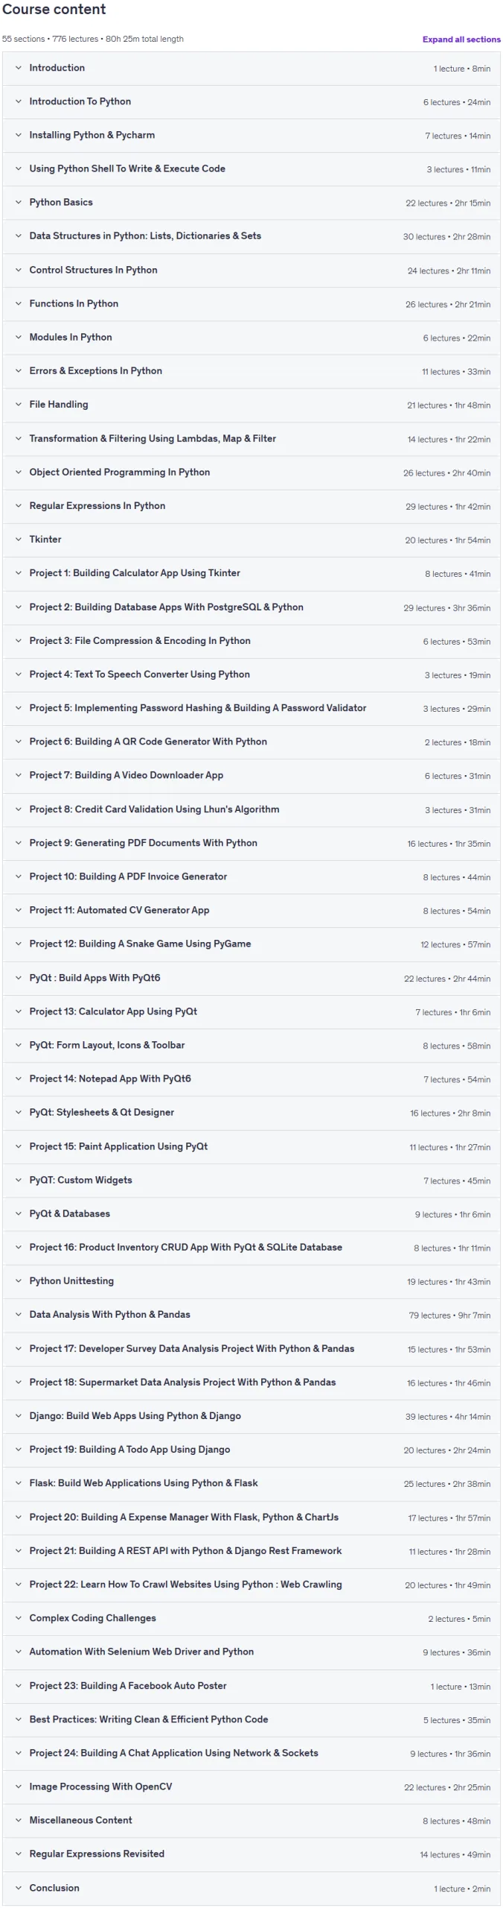Open Project 7 Video Downloader App

pos(251,775)
